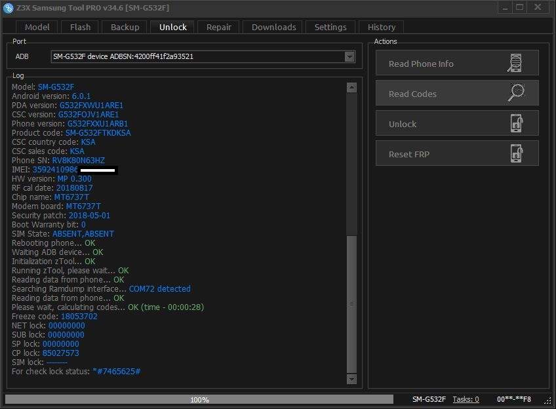Viewport: 556px width, 409px height.
Task: Click Model SM-G532F log value
Action: point(56,87)
